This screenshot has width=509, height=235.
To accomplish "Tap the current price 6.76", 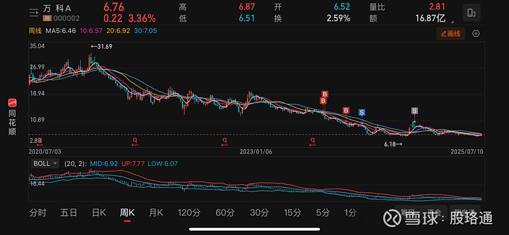I will click(x=115, y=7).
